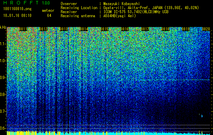Screen dimensions: 213x135
Task: Click the 0.8 kHz axis label
Action: tap(3, 94)
